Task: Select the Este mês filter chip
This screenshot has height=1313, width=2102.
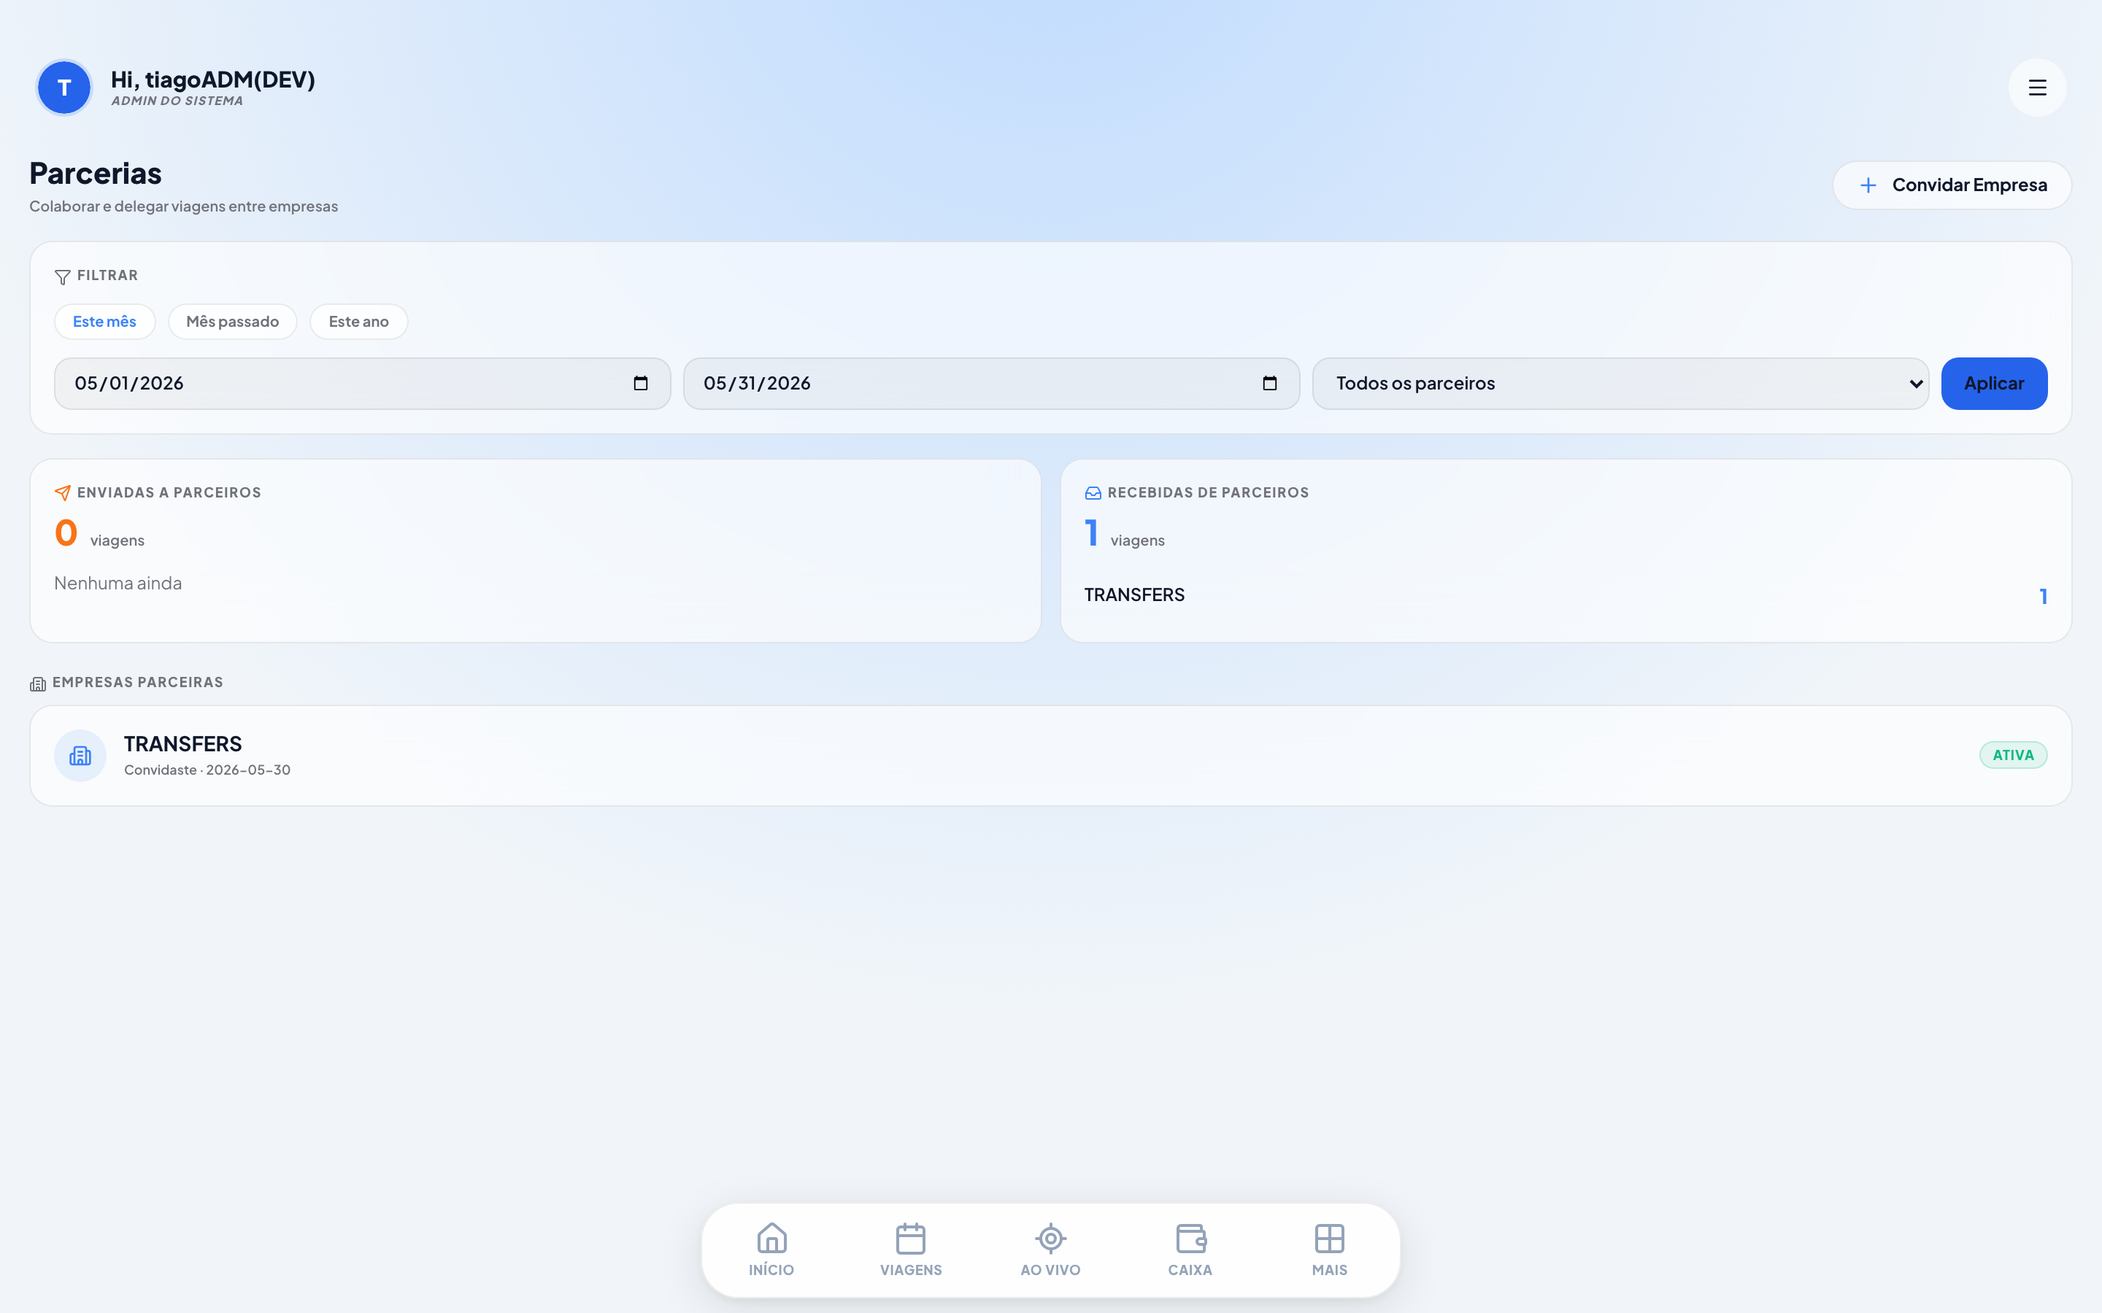Action: [x=104, y=321]
